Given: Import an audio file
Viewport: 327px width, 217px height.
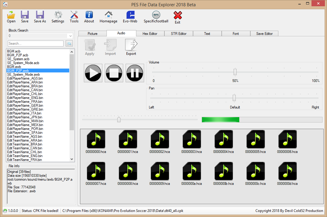Looking at the screenshot, I should tap(110, 47).
